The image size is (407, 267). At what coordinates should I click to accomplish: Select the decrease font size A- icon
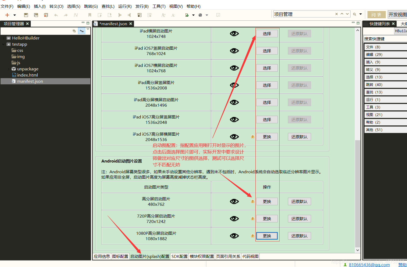pyautogui.click(x=173, y=15)
